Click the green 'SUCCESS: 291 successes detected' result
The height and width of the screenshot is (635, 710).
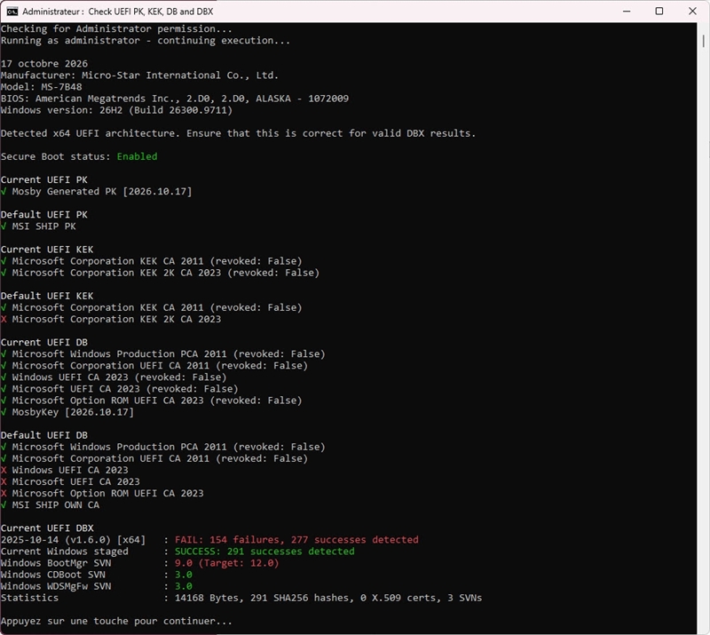(x=264, y=552)
